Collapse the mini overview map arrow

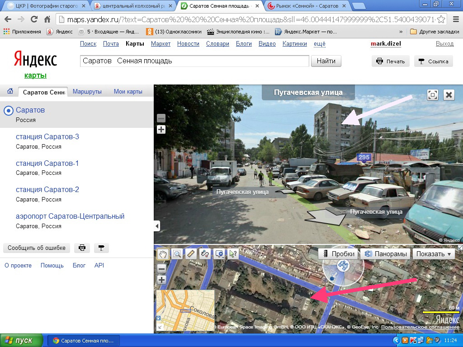(160, 327)
